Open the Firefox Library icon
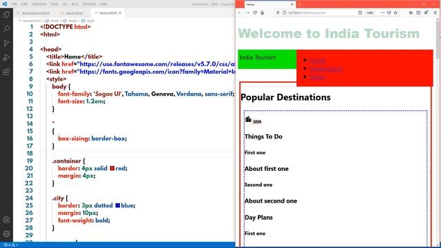 pyautogui.click(x=411, y=12)
